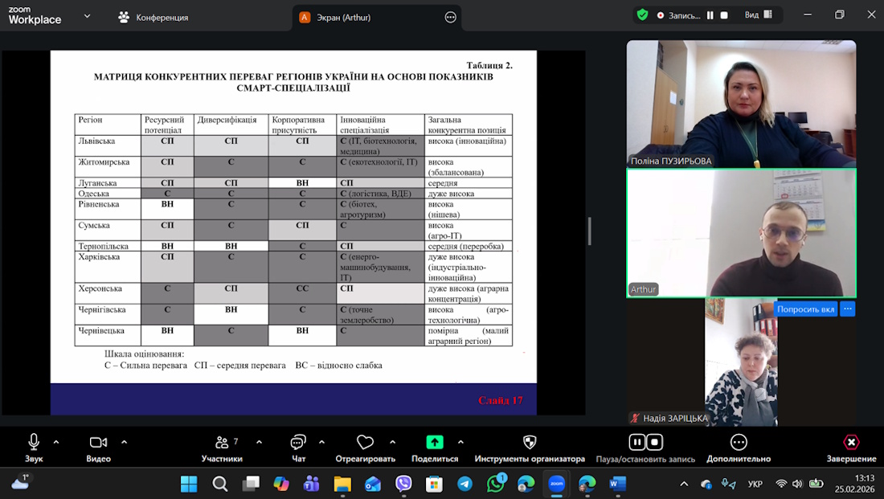
Task: Open Telegram from the Windows taskbar
Action: click(x=465, y=484)
